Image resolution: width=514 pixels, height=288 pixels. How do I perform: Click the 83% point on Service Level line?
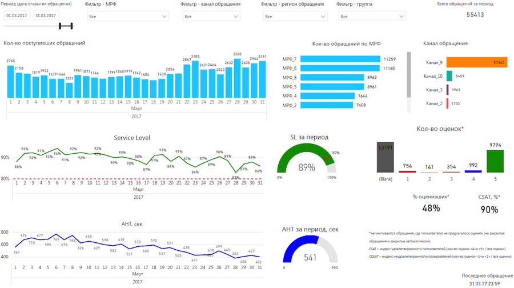(x=236, y=173)
